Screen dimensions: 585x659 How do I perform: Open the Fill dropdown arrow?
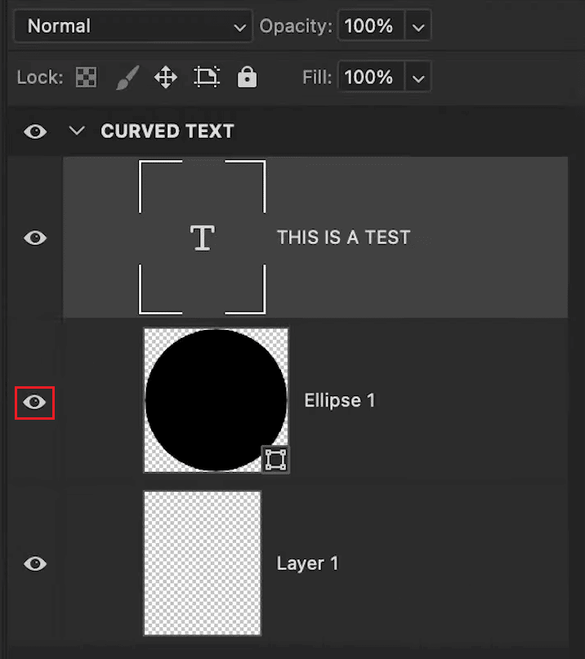418,77
